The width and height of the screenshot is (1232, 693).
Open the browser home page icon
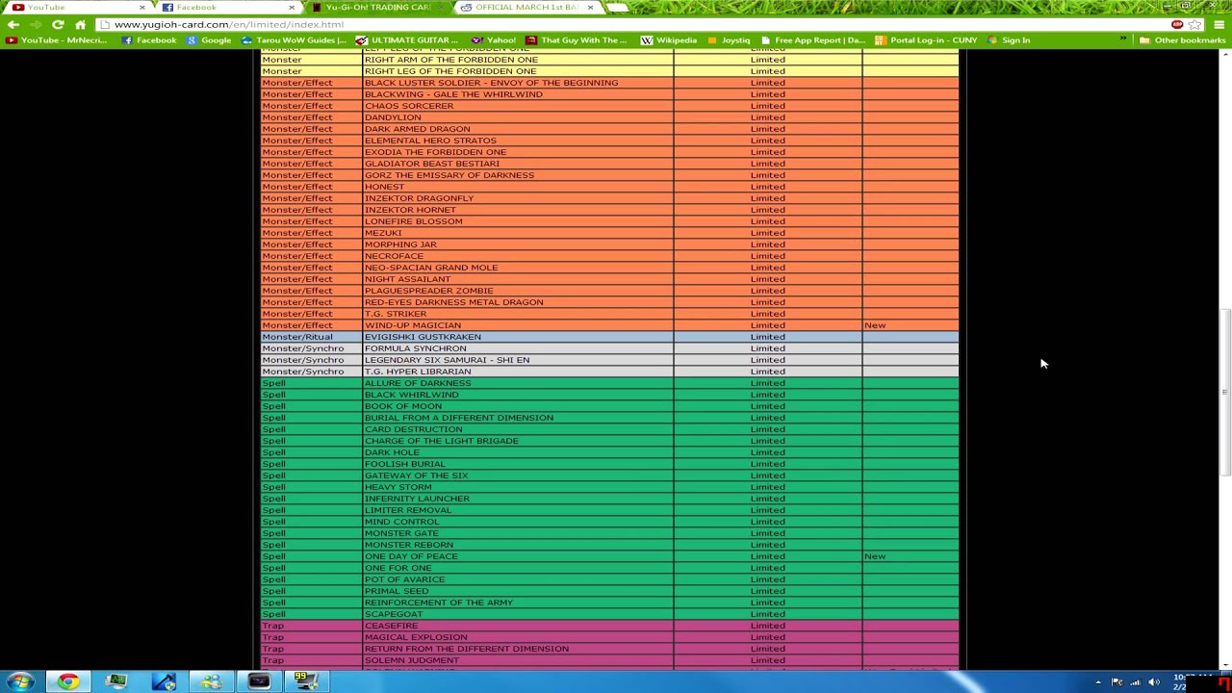80,24
